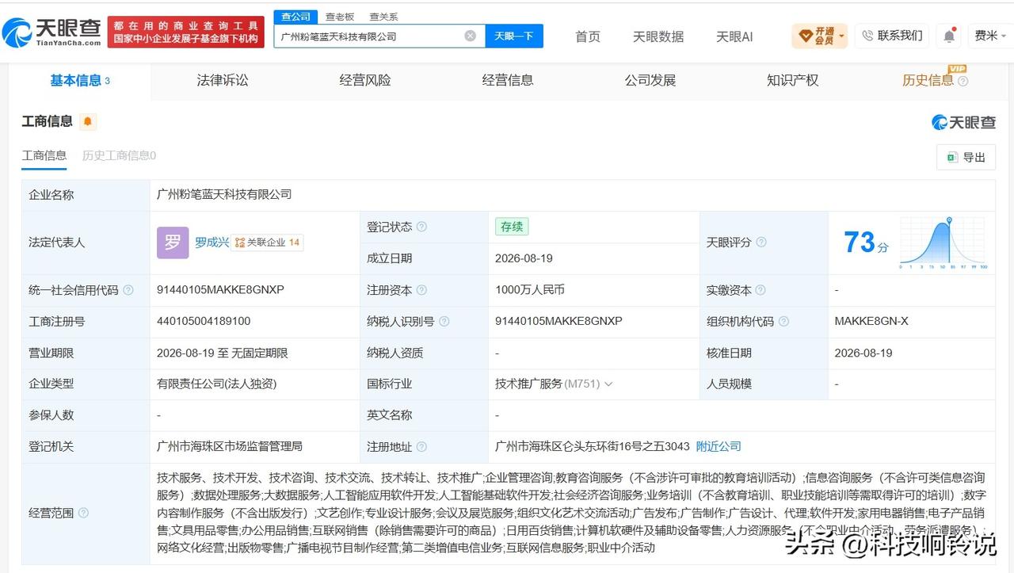This screenshot has height=573, width=1014.
Task: Click help icon next to 纳税人识别号
Action: [x=444, y=321]
